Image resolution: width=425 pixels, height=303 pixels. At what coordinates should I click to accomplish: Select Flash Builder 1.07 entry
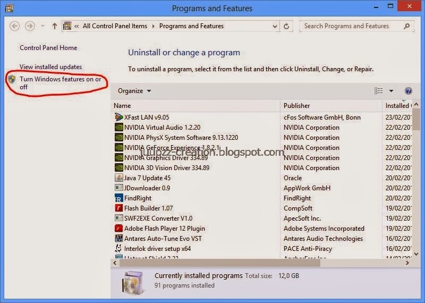click(x=149, y=208)
